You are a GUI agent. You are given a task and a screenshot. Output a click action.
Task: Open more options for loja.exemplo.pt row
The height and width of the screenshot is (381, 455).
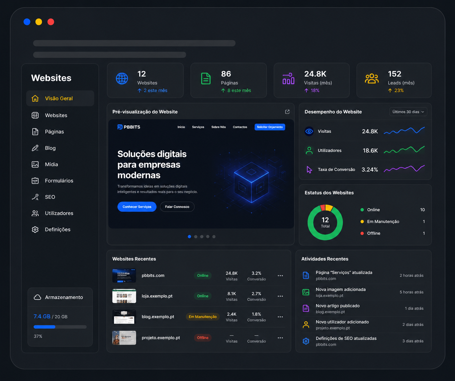point(280,296)
